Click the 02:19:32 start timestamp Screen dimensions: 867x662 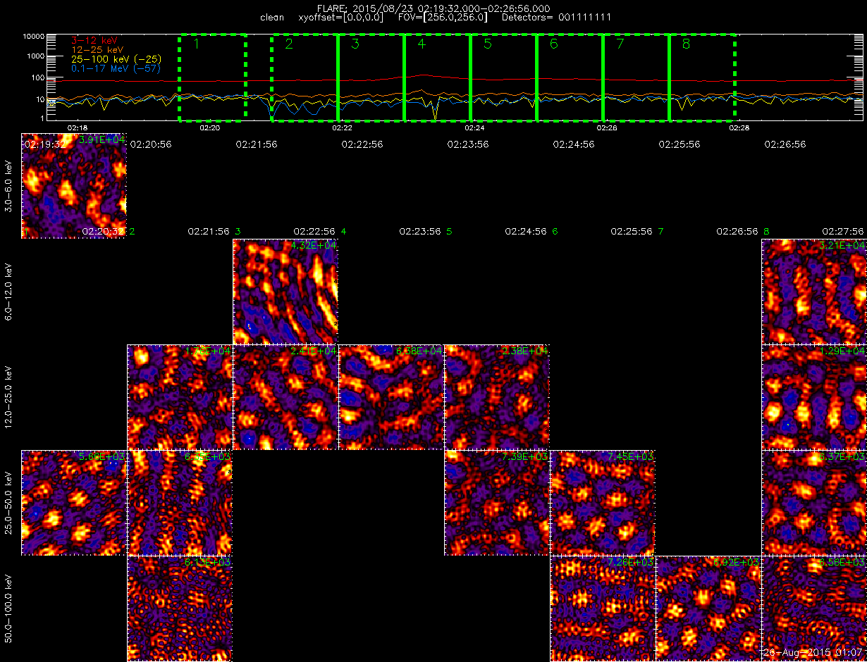click(x=44, y=144)
